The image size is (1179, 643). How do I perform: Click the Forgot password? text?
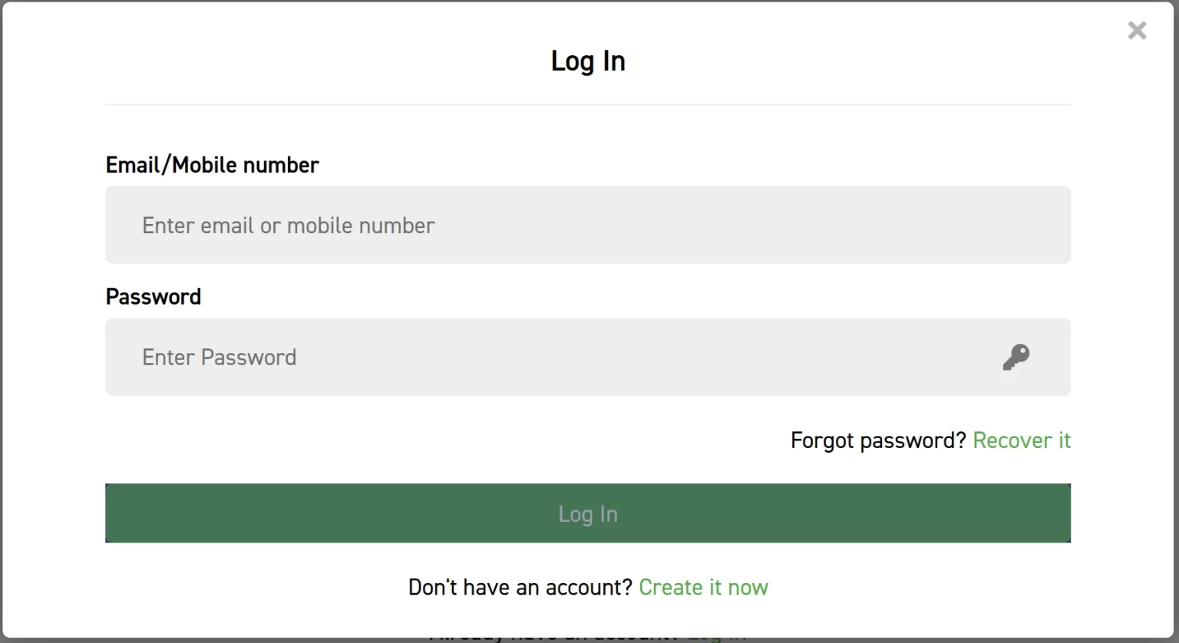coord(878,440)
